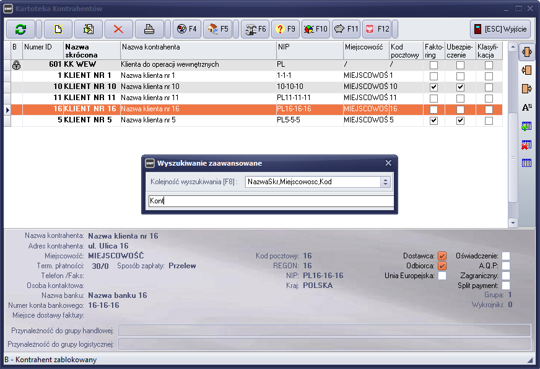Click the grid scrollbar down arrow
540x369 pixels.
512,223
